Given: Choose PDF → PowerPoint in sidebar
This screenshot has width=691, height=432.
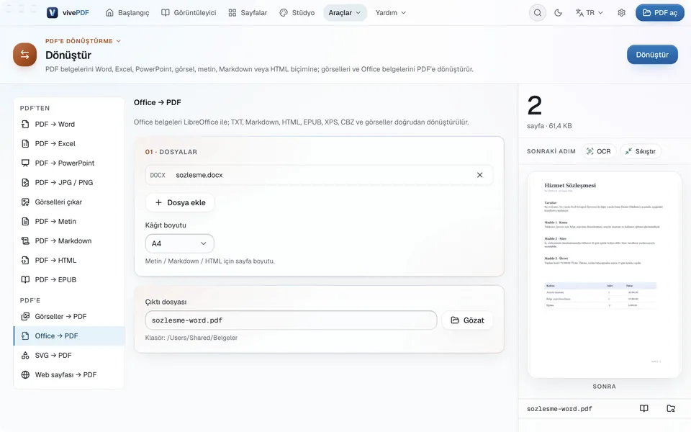Looking at the screenshot, I should click(69, 163).
